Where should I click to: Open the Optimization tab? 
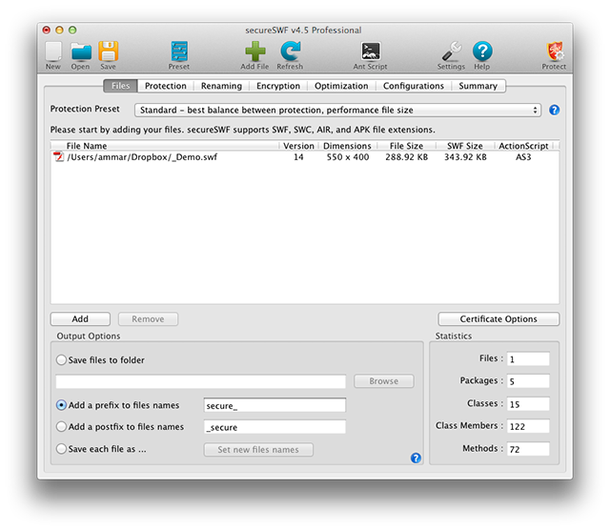(340, 86)
